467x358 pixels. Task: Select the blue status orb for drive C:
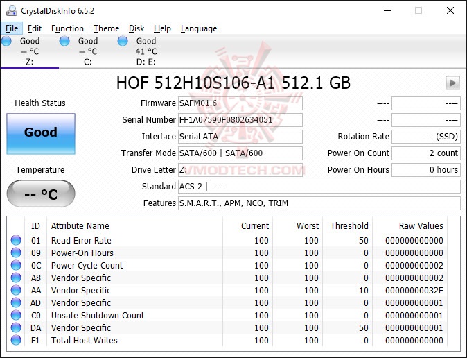pyautogui.click(x=64, y=41)
